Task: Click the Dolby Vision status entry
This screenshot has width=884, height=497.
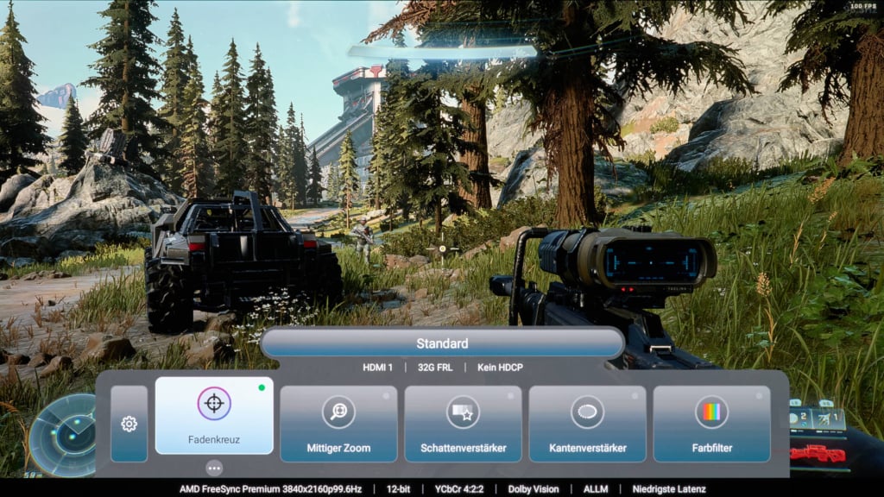Action: click(534, 489)
